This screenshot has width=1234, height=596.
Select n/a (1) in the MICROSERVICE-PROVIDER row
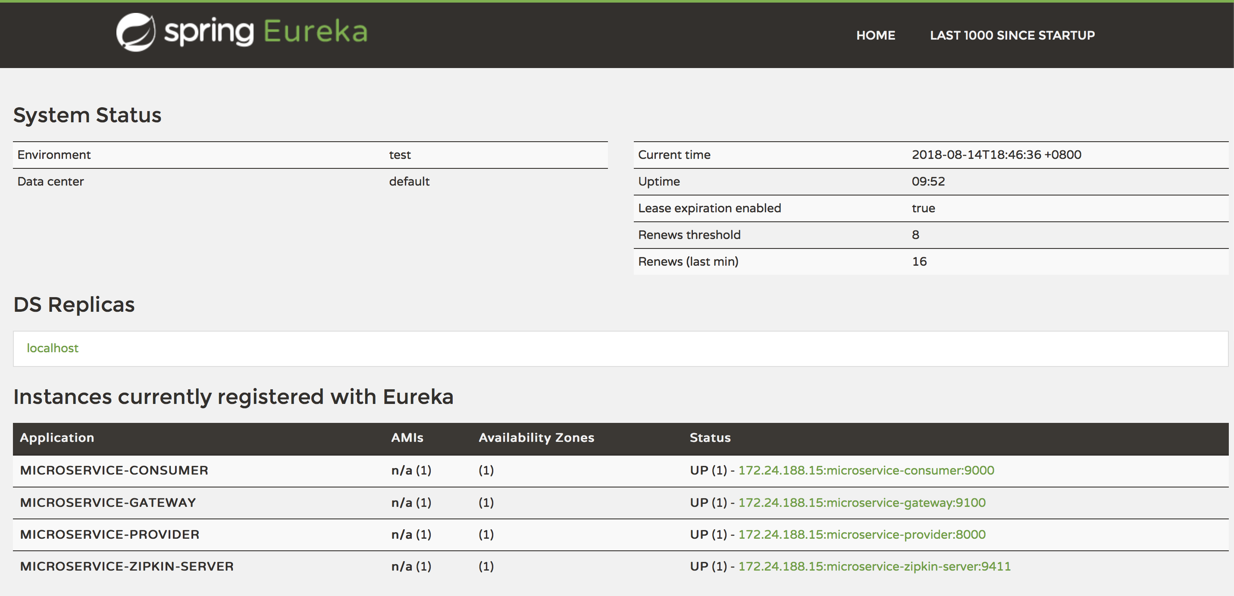(x=411, y=534)
